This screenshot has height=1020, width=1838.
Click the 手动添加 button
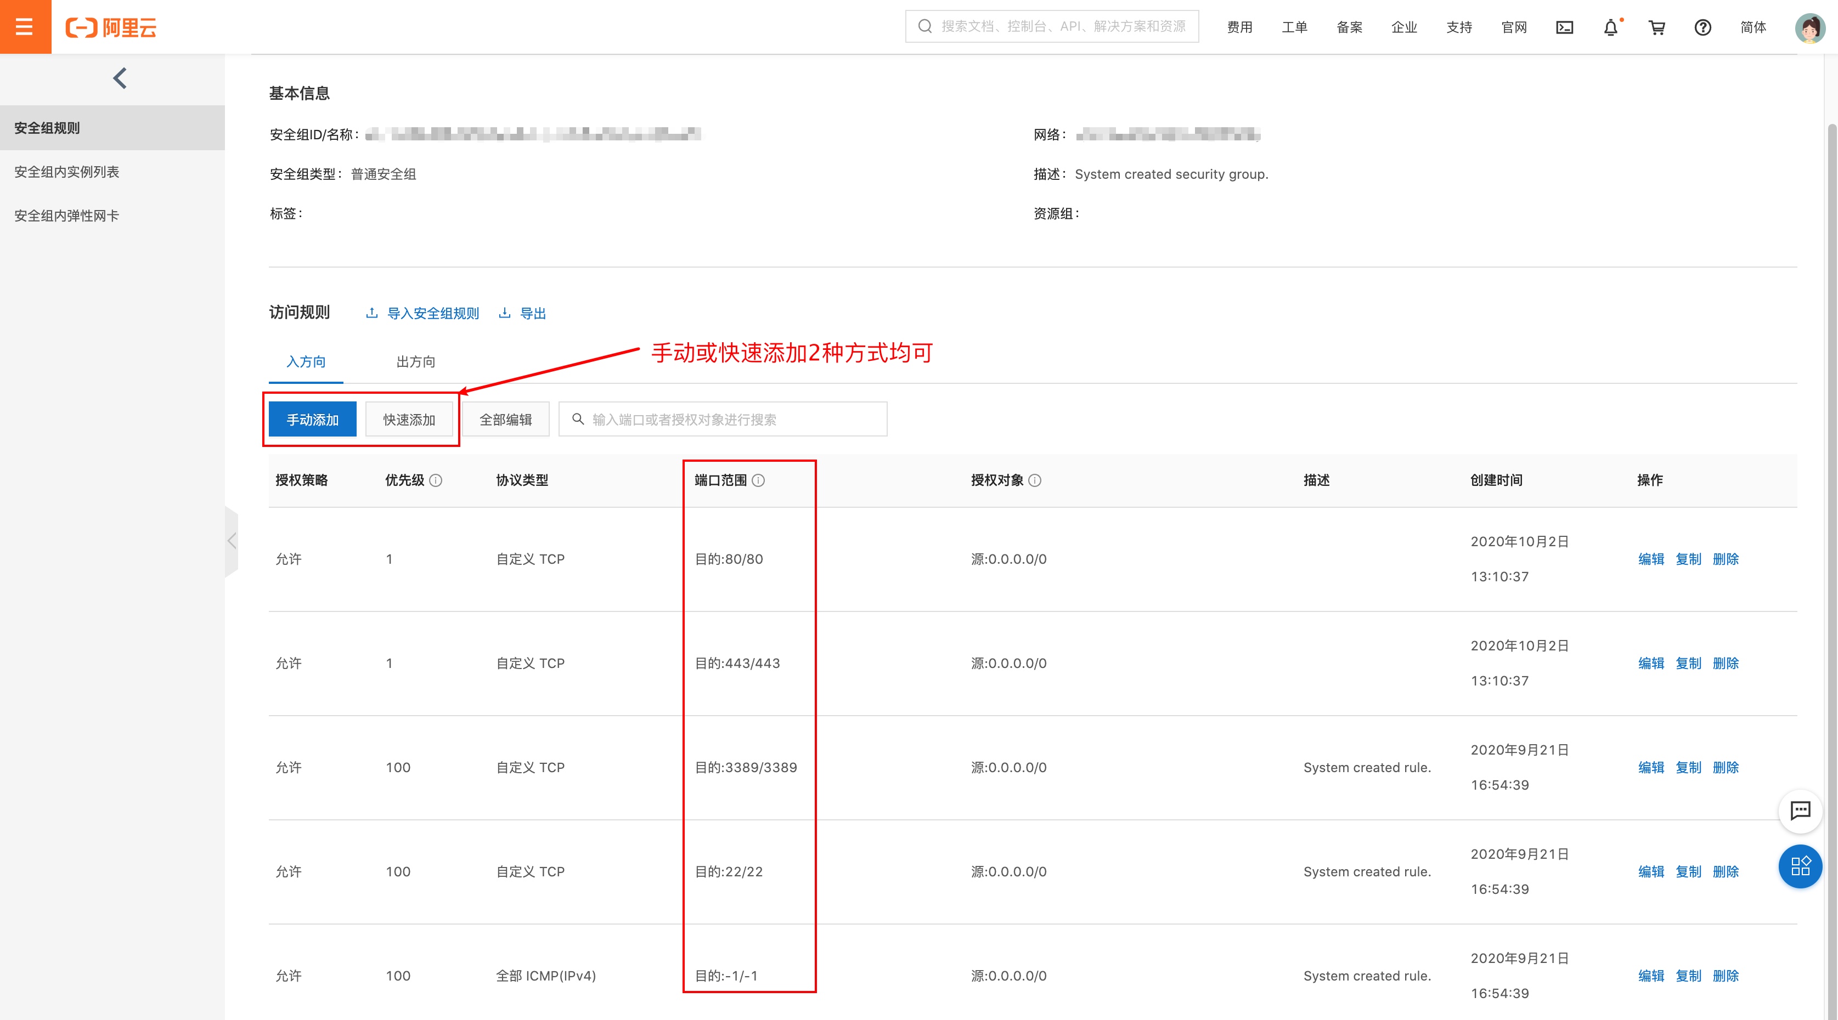313,420
